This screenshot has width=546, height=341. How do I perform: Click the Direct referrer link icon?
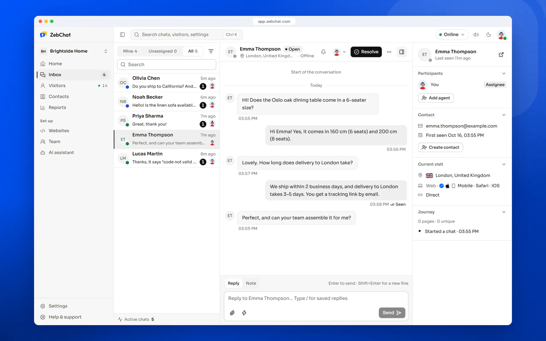pyautogui.click(x=420, y=195)
